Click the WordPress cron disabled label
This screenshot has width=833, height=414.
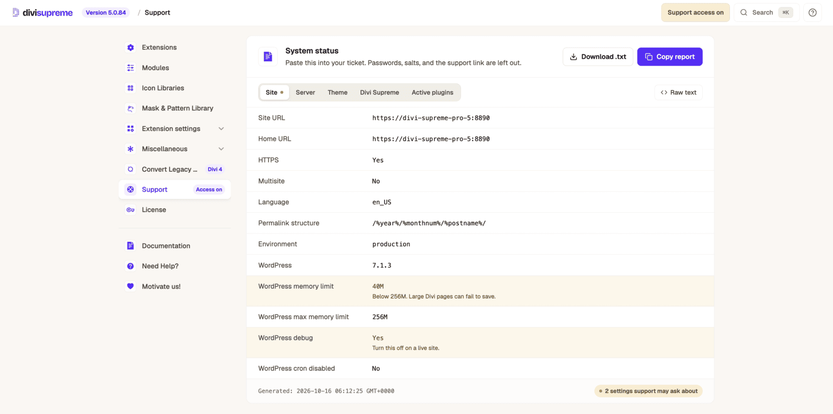[x=296, y=368]
